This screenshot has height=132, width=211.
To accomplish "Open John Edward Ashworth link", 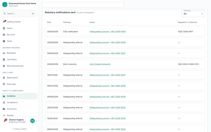I will click(100, 64).
